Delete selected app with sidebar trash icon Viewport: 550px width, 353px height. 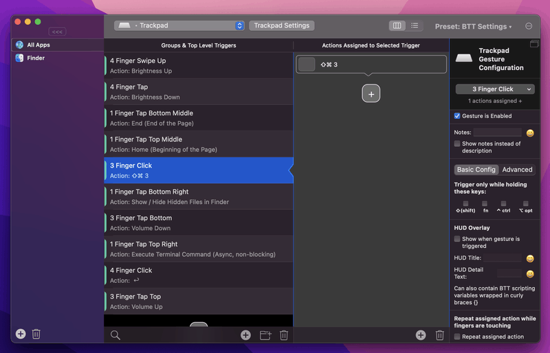pos(36,334)
